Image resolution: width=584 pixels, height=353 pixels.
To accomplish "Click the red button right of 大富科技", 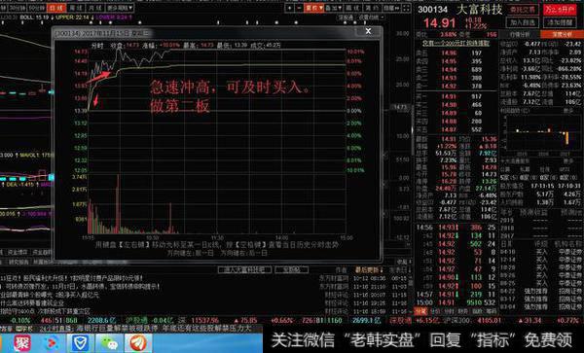I will 560,10.
